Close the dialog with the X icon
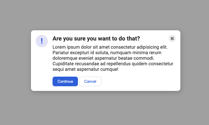The image size is (209, 125). (x=172, y=38)
